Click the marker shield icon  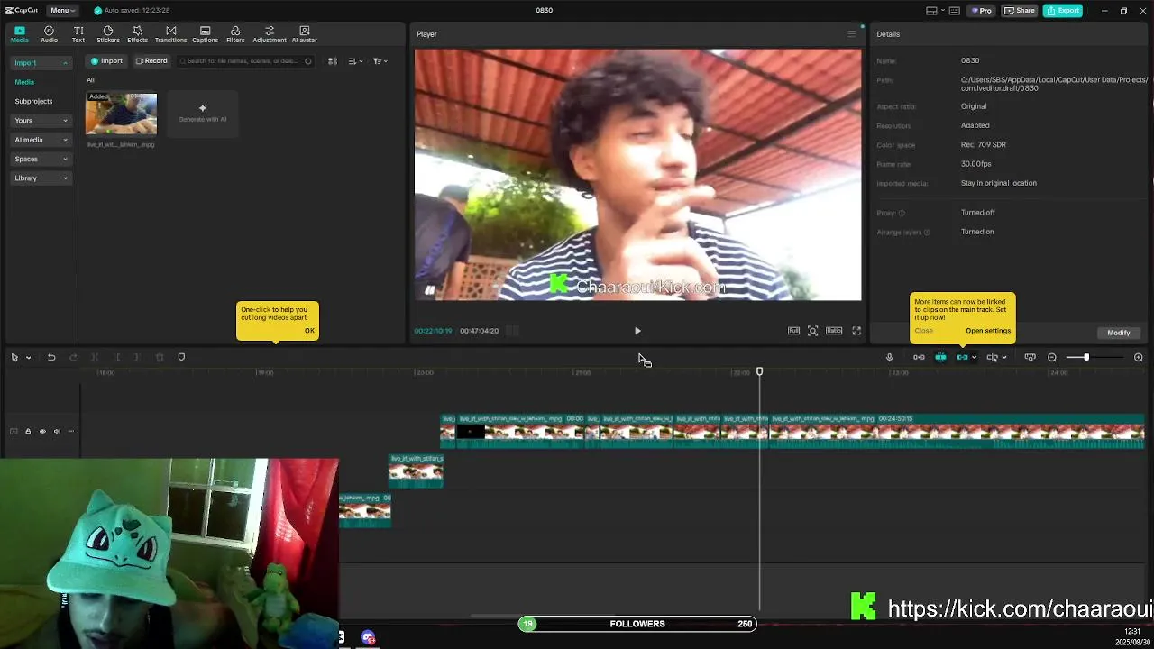tap(181, 358)
